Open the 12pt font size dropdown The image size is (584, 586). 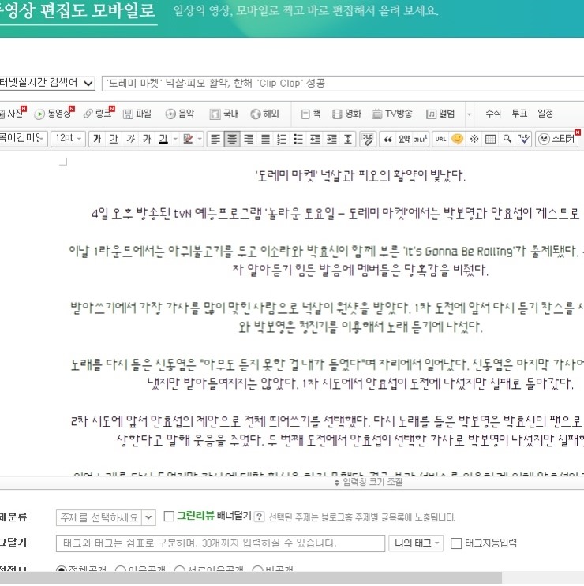(68, 138)
